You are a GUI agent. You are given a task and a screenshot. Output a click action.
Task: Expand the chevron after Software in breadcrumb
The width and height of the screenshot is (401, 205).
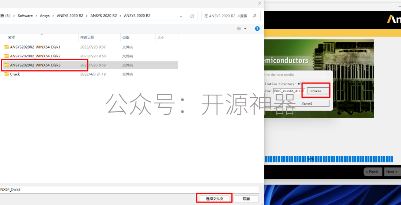36,16
